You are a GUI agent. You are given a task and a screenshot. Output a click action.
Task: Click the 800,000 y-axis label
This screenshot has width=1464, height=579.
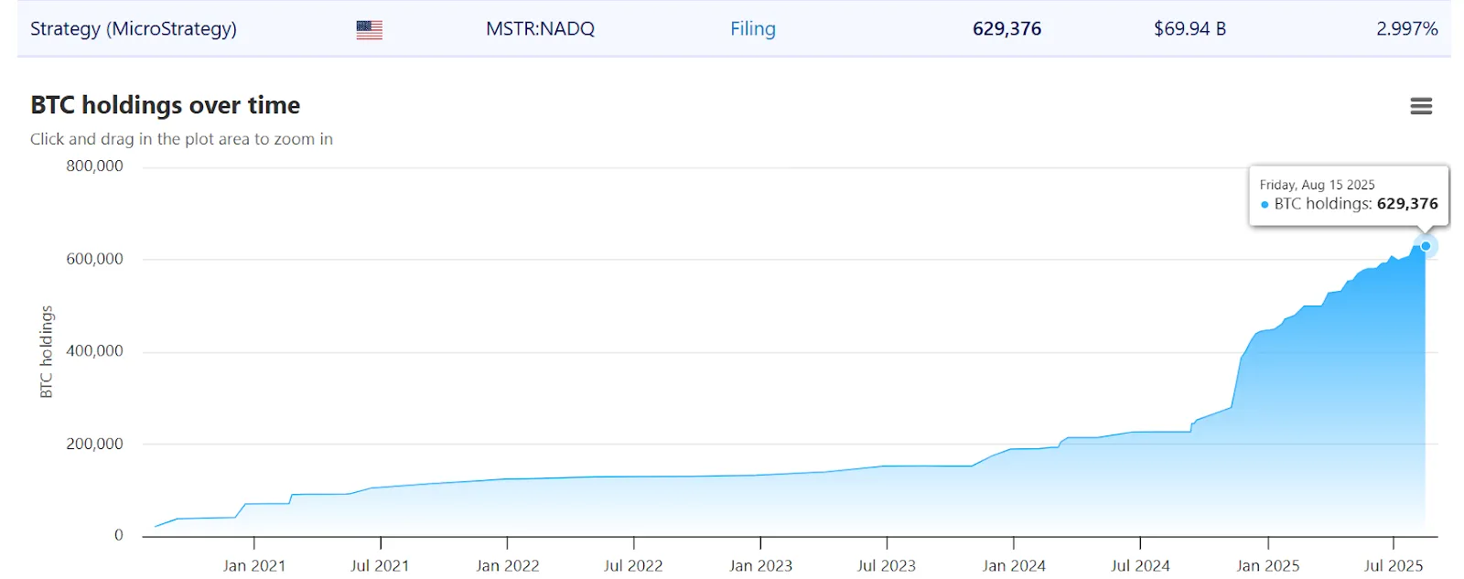pyautogui.click(x=94, y=166)
